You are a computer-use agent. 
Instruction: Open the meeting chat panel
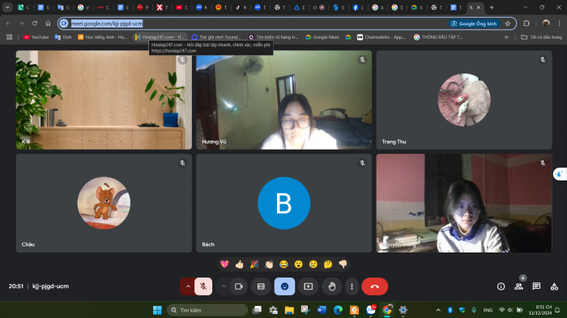pyautogui.click(x=536, y=286)
